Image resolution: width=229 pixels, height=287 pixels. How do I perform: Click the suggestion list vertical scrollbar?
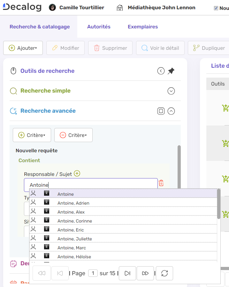tap(219, 204)
